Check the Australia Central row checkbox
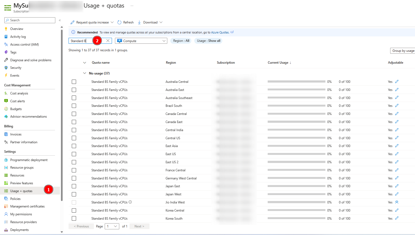 pos(74,82)
